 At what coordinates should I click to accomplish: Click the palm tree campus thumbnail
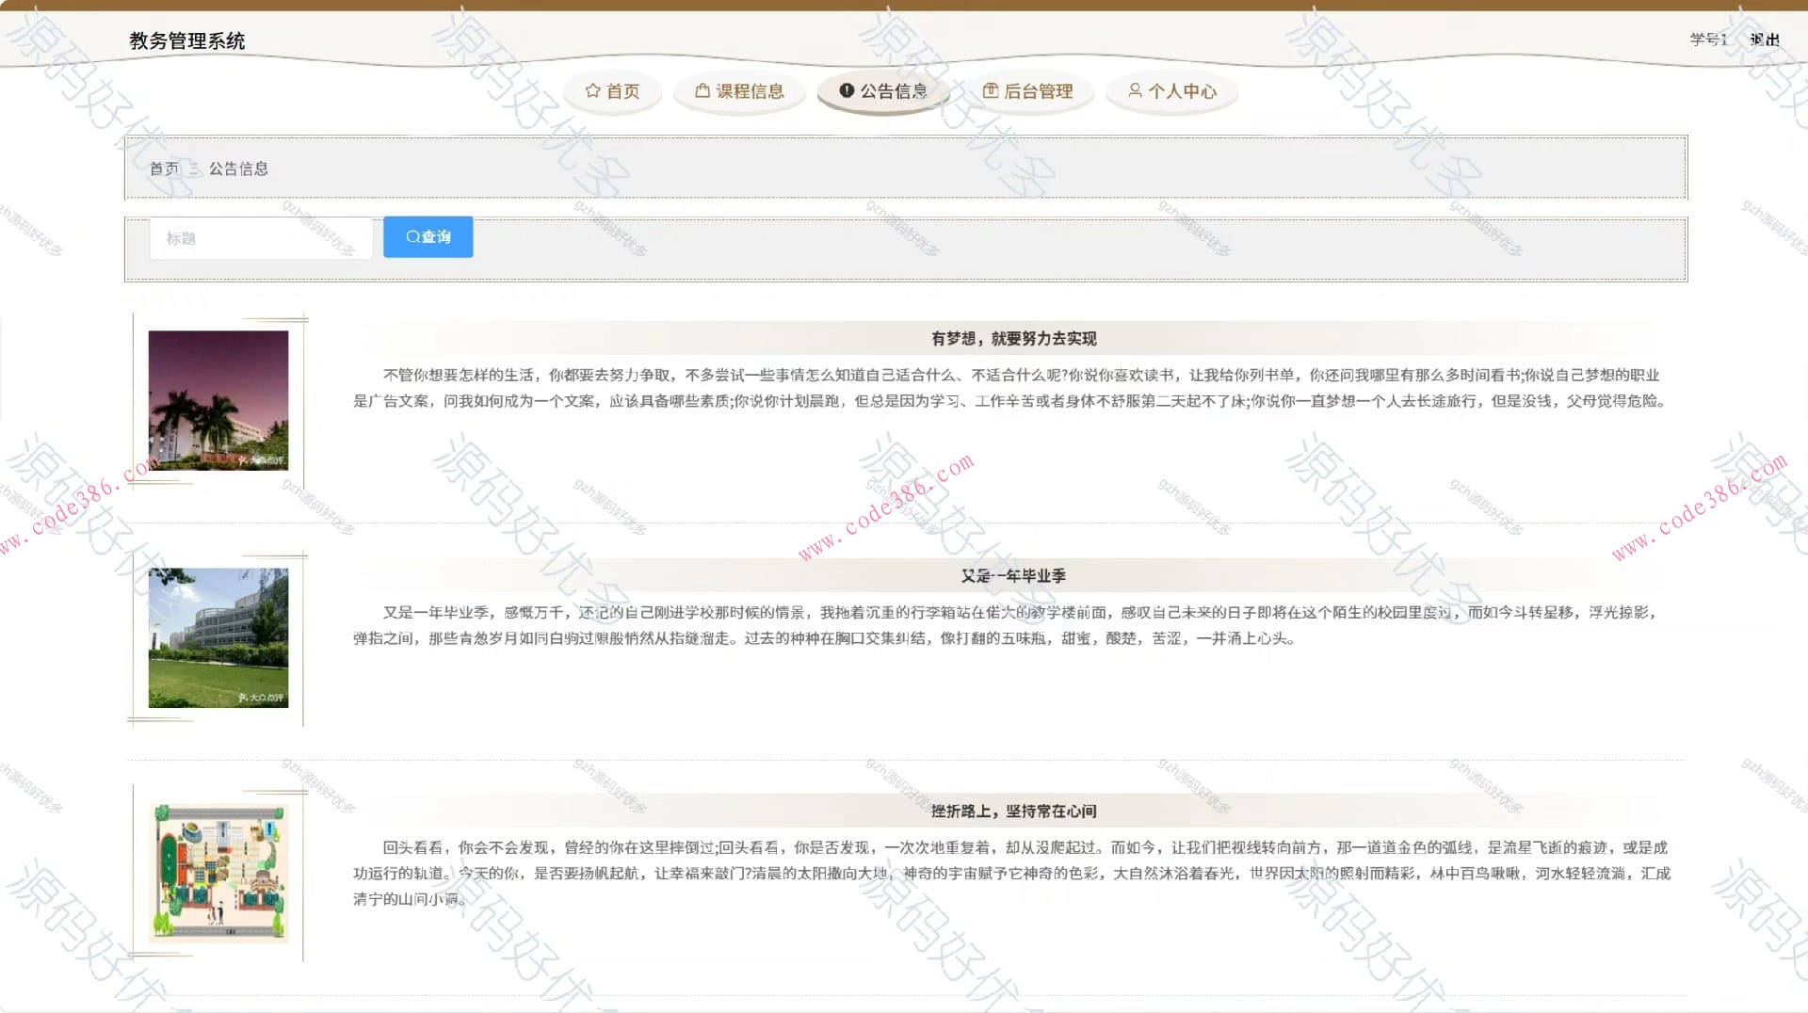(218, 401)
